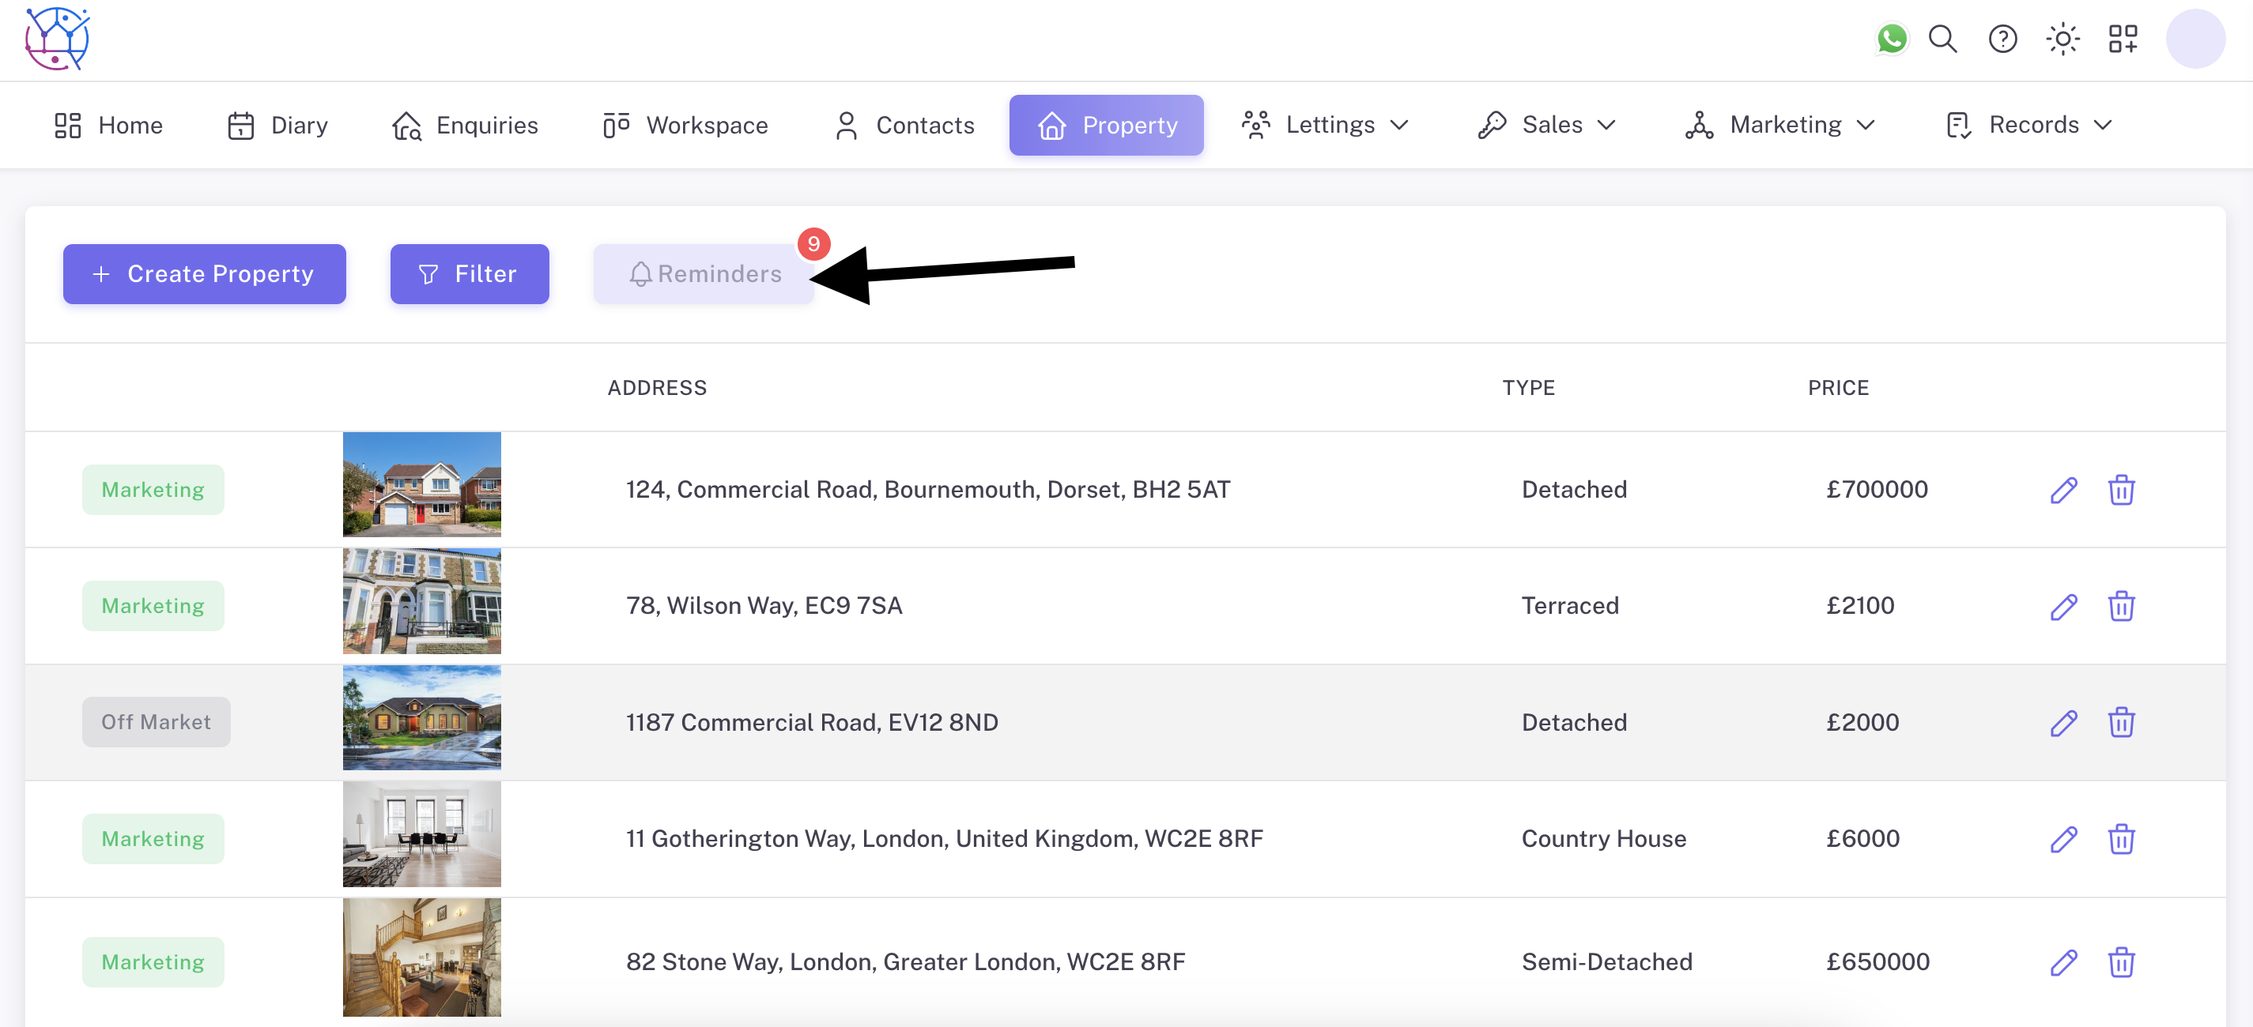Edit the 78 Wilson Way property
Viewport: 2253px width, 1027px height.
[2063, 607]
